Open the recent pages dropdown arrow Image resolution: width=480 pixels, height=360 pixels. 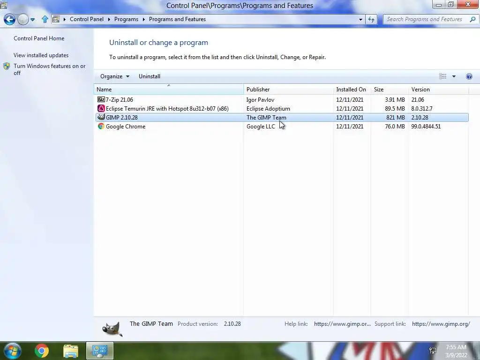32,20
